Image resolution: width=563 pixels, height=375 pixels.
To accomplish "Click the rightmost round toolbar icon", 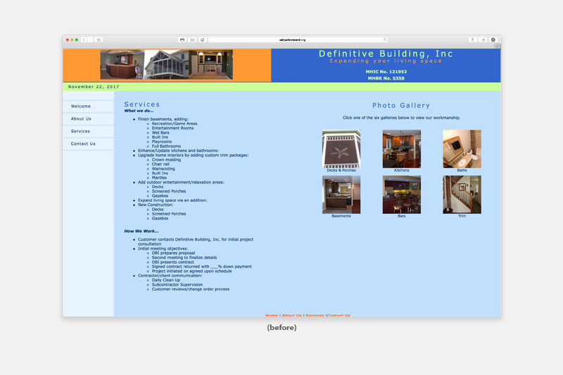I will [x=493, y=40].
